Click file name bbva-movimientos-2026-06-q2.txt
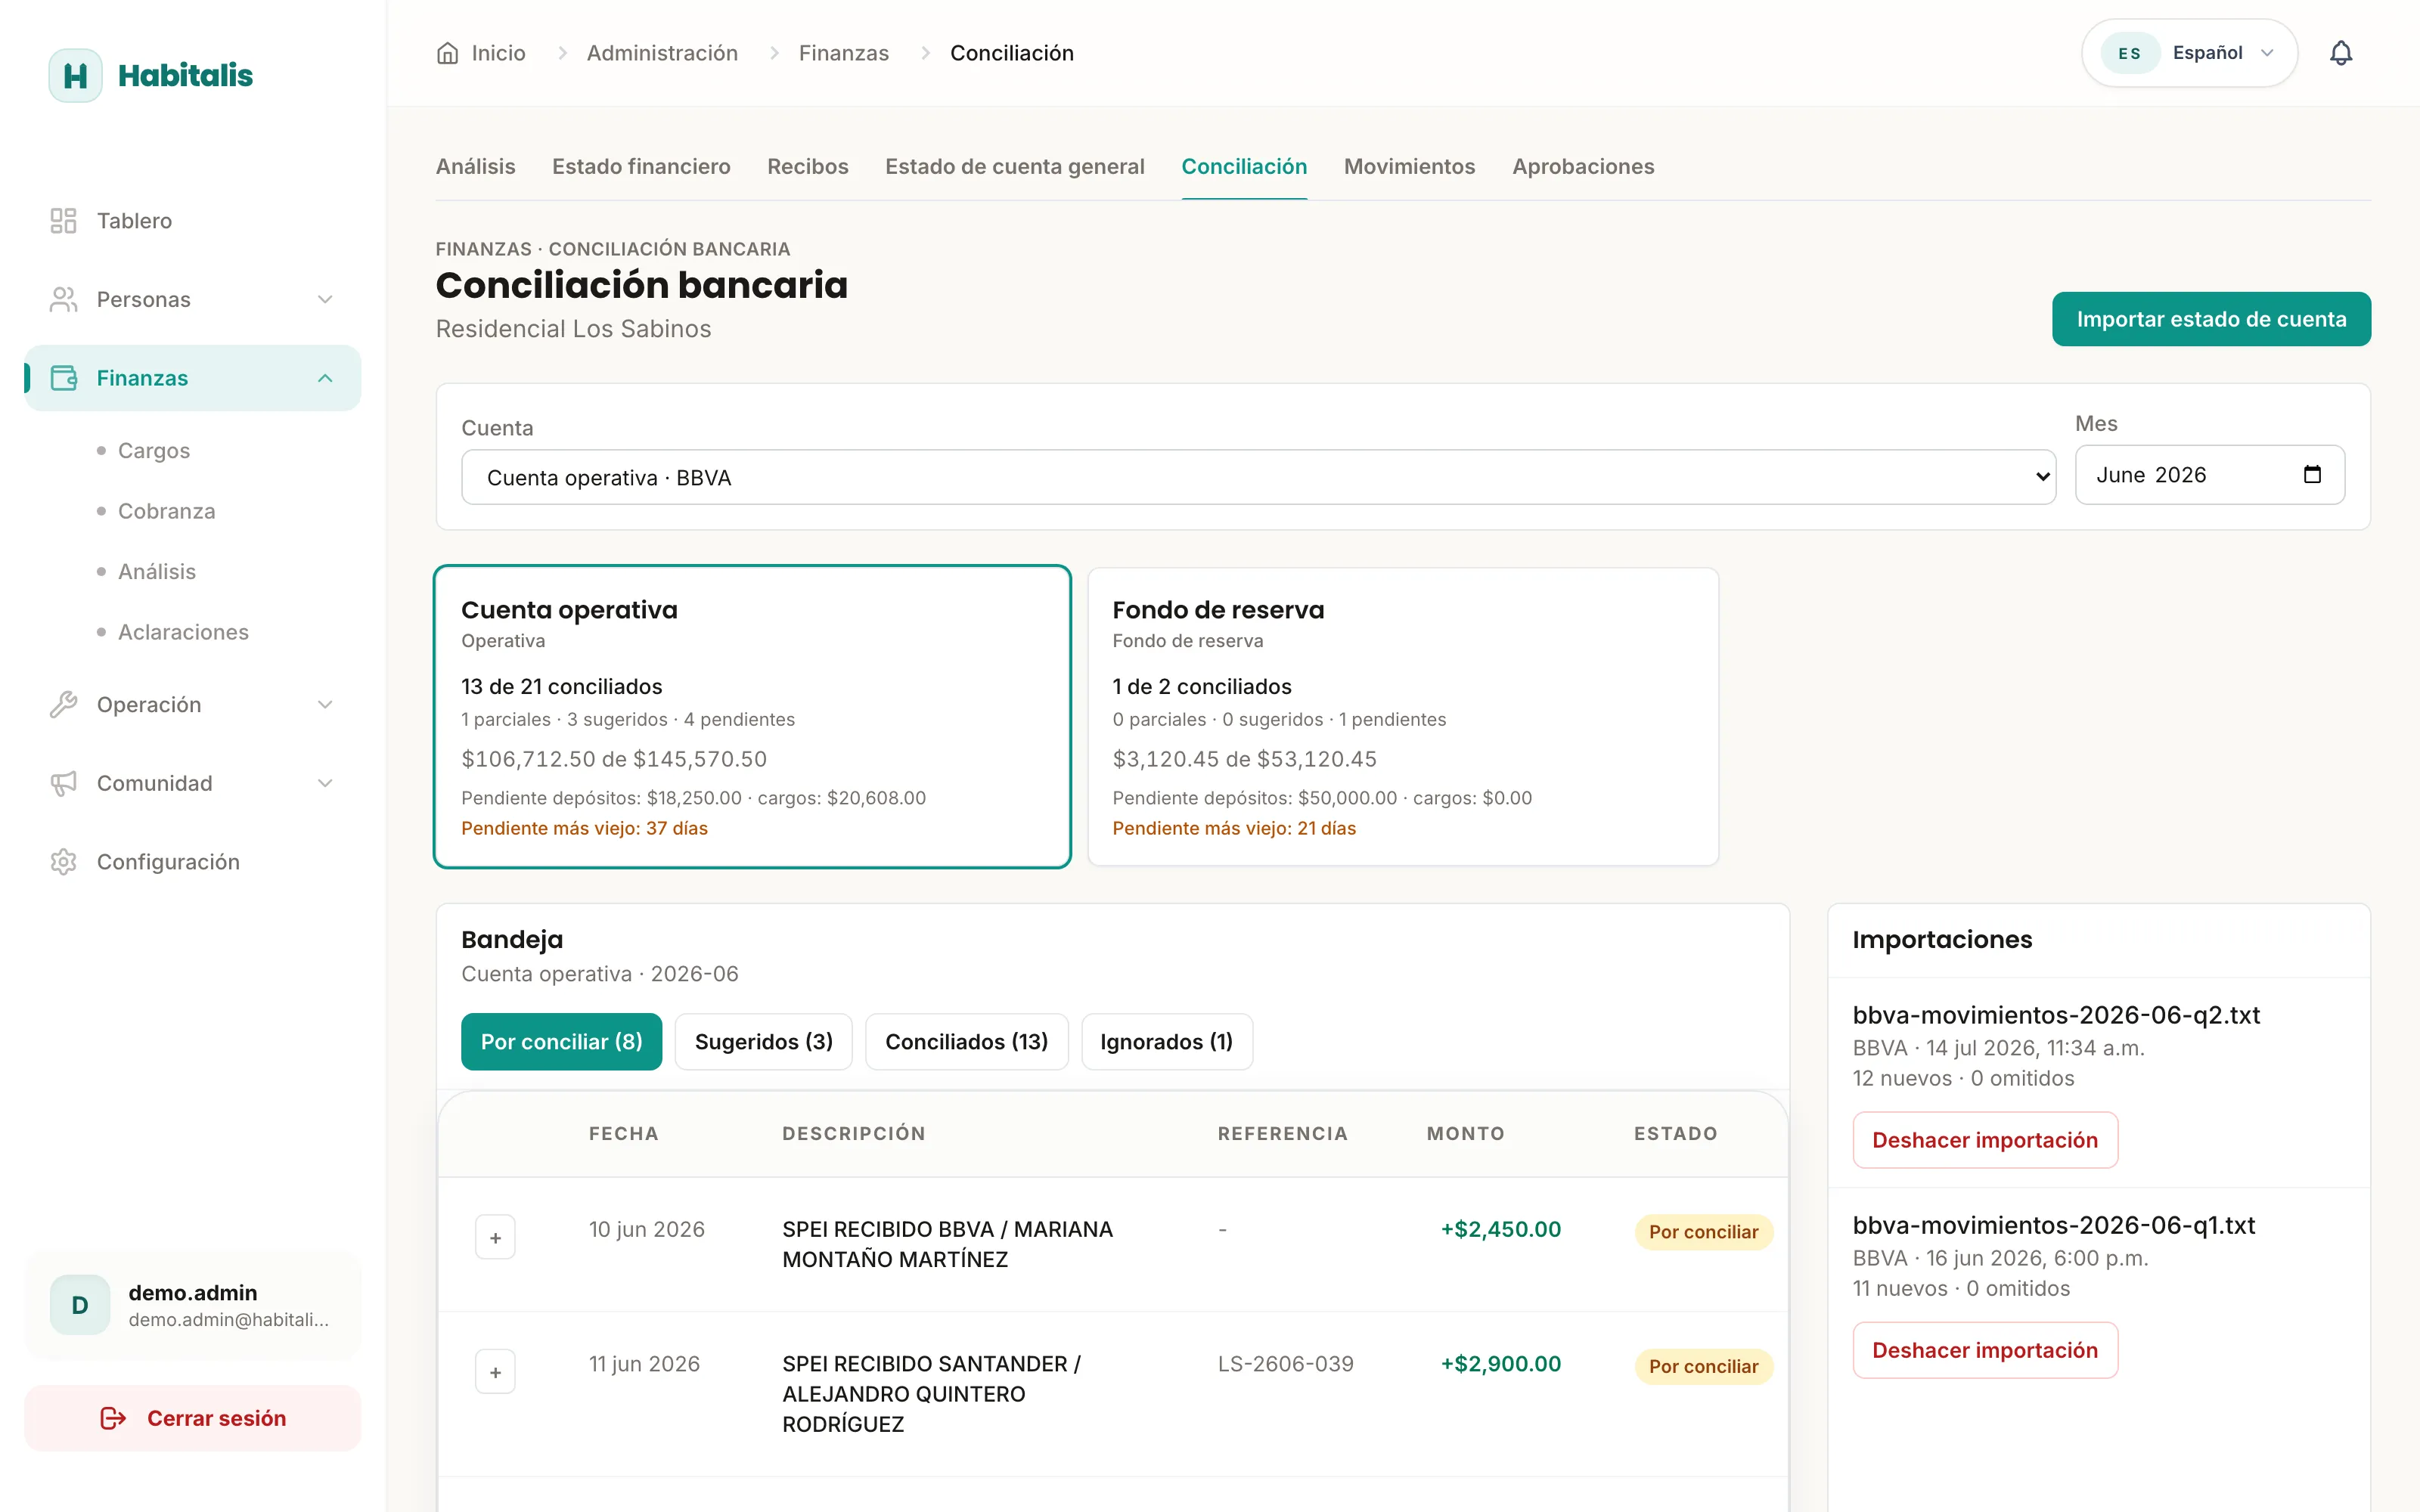2420x1512 pixels. 2056,1015
